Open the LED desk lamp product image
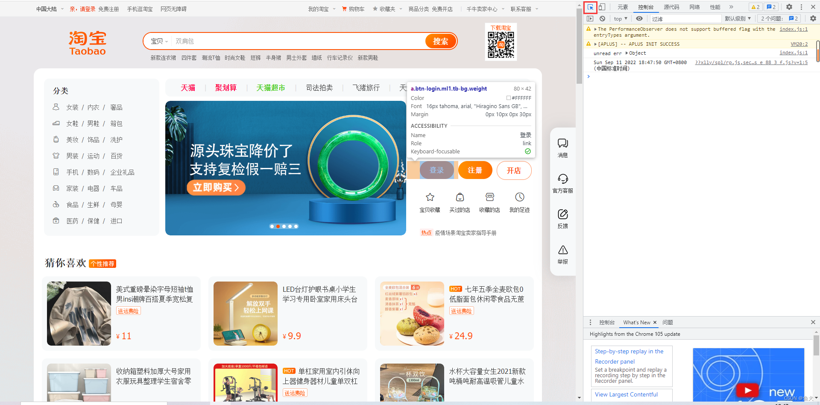 246,314
